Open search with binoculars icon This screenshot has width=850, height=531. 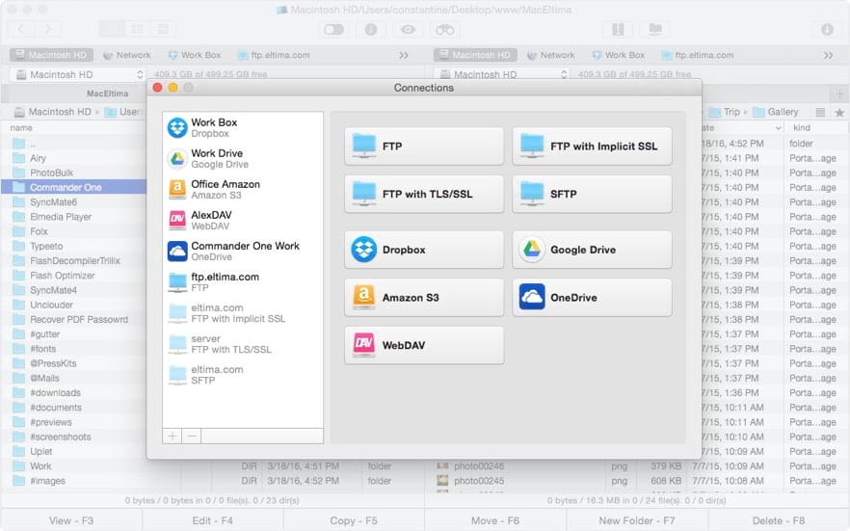[445, 29]
